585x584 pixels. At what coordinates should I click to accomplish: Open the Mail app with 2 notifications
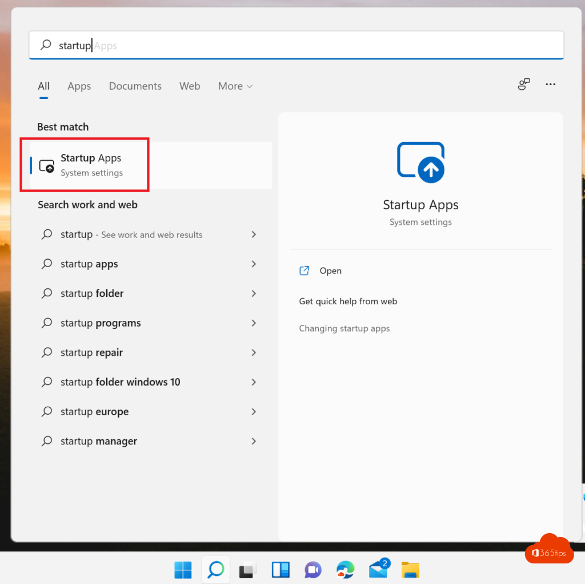click(378, 570)
